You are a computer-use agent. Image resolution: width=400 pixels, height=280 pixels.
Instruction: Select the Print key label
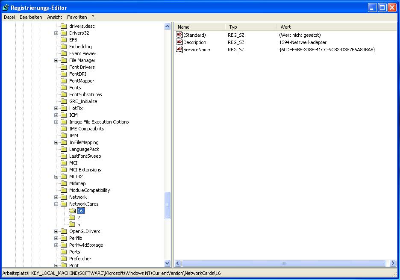point(74,265)
